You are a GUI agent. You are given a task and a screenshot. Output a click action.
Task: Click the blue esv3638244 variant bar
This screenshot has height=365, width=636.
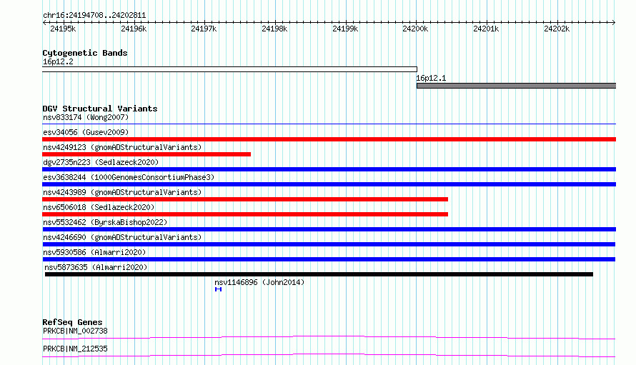(x=329, y=184)
